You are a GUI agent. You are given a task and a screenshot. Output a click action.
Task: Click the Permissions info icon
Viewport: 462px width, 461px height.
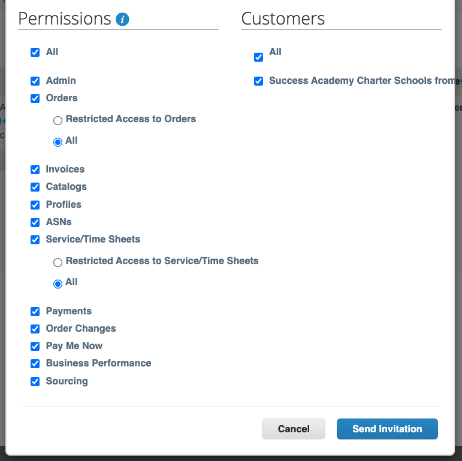tap(122, 19)
